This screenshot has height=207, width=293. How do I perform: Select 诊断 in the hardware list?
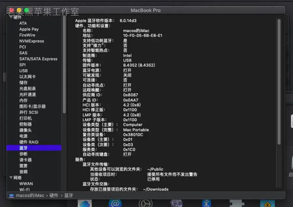[23, 154]
